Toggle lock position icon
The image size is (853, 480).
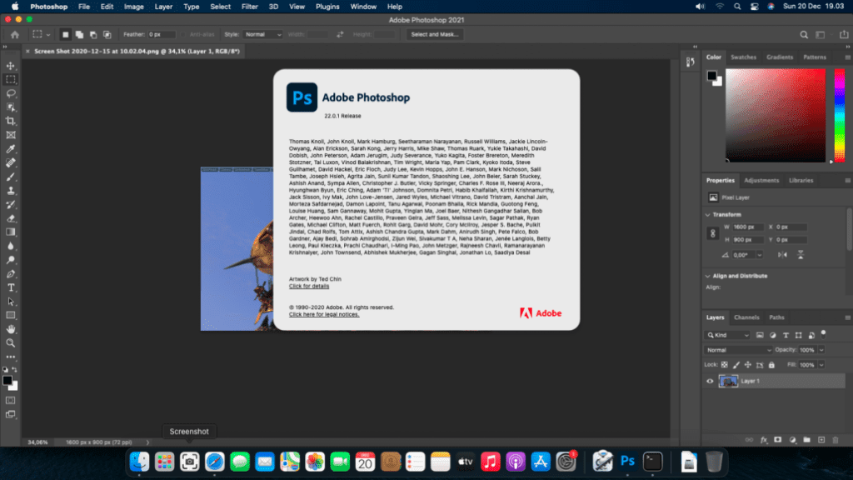(748, 365)
